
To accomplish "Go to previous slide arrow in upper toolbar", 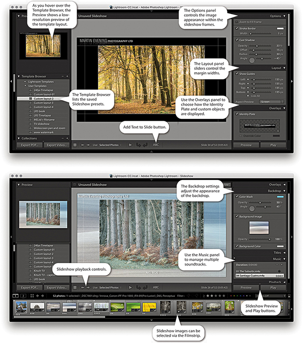I will coord(82,145).
